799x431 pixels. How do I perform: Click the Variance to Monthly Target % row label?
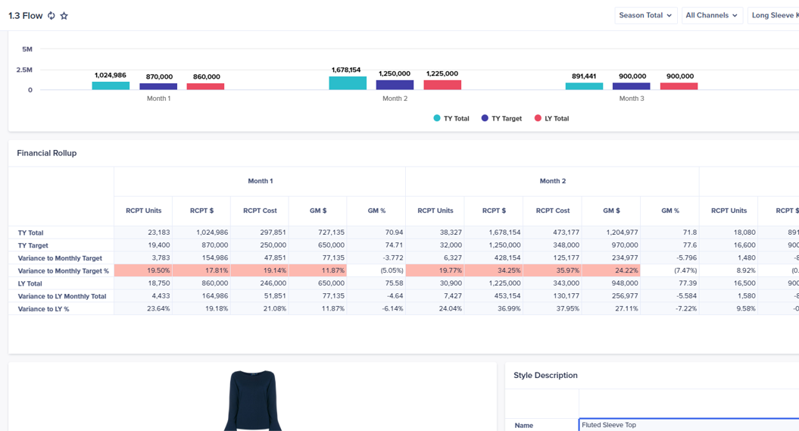(x=64, y=270)
